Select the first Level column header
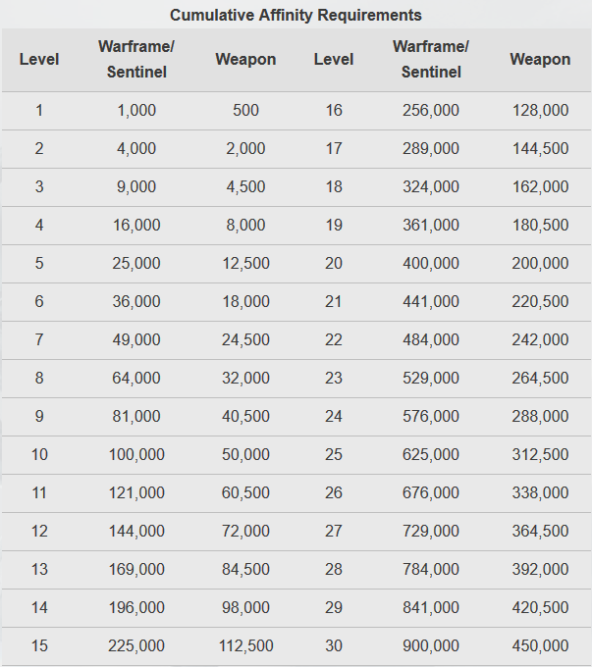This screenshot has width=592, height=667. pos(39,59)
